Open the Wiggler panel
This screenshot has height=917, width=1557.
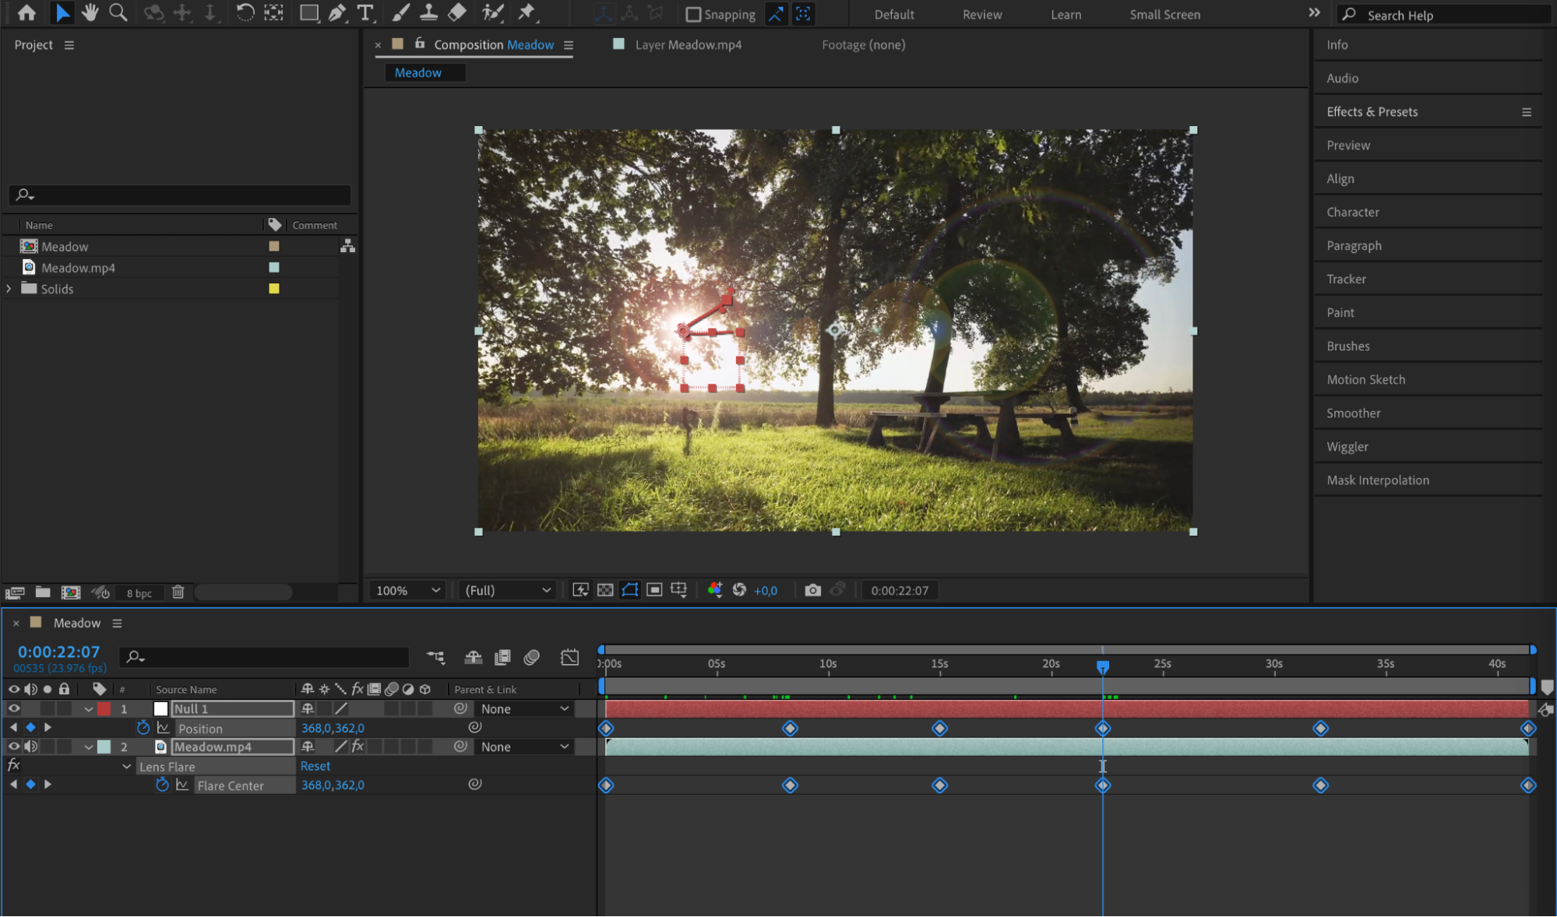pyautogui.click(x=1347, y=447)
